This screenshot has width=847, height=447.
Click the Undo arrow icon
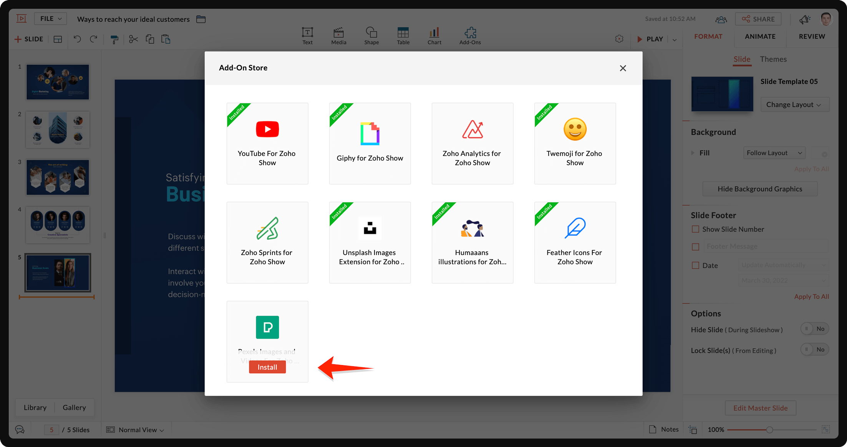(77, 39)
